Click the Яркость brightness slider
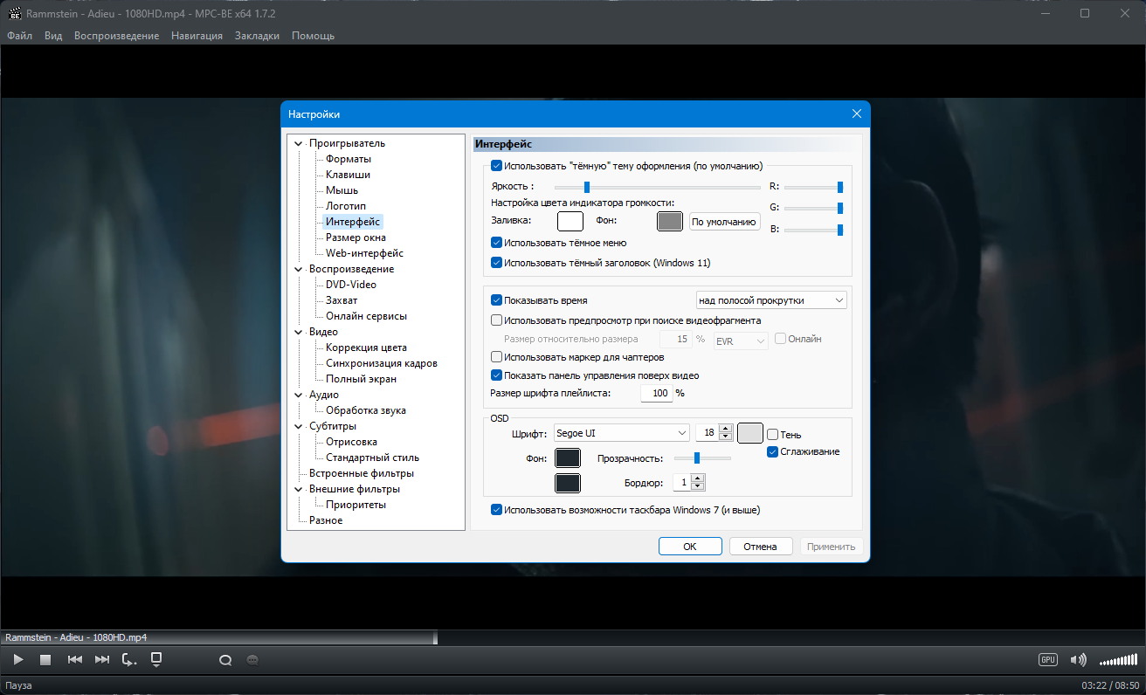 click(658, 187)
